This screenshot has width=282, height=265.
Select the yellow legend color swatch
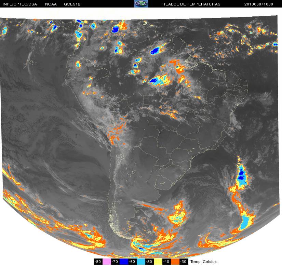158,261
